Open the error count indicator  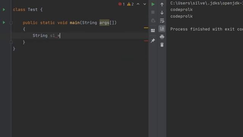tap(121, 4)
